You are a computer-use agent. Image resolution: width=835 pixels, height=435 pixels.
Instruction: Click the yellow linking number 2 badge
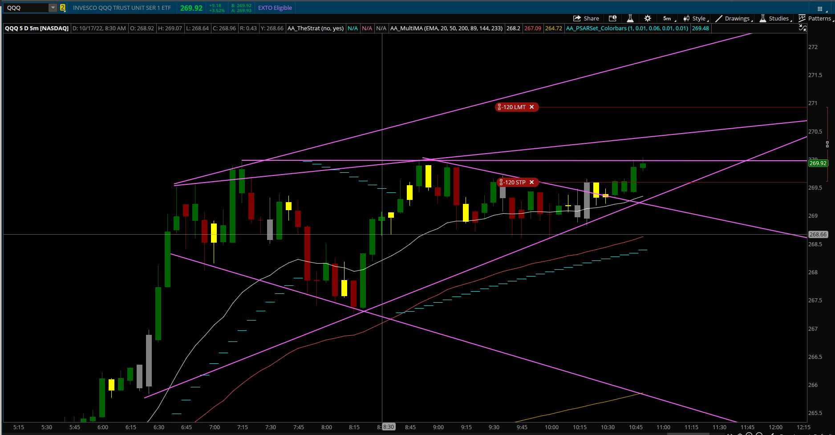coord(63,8)
